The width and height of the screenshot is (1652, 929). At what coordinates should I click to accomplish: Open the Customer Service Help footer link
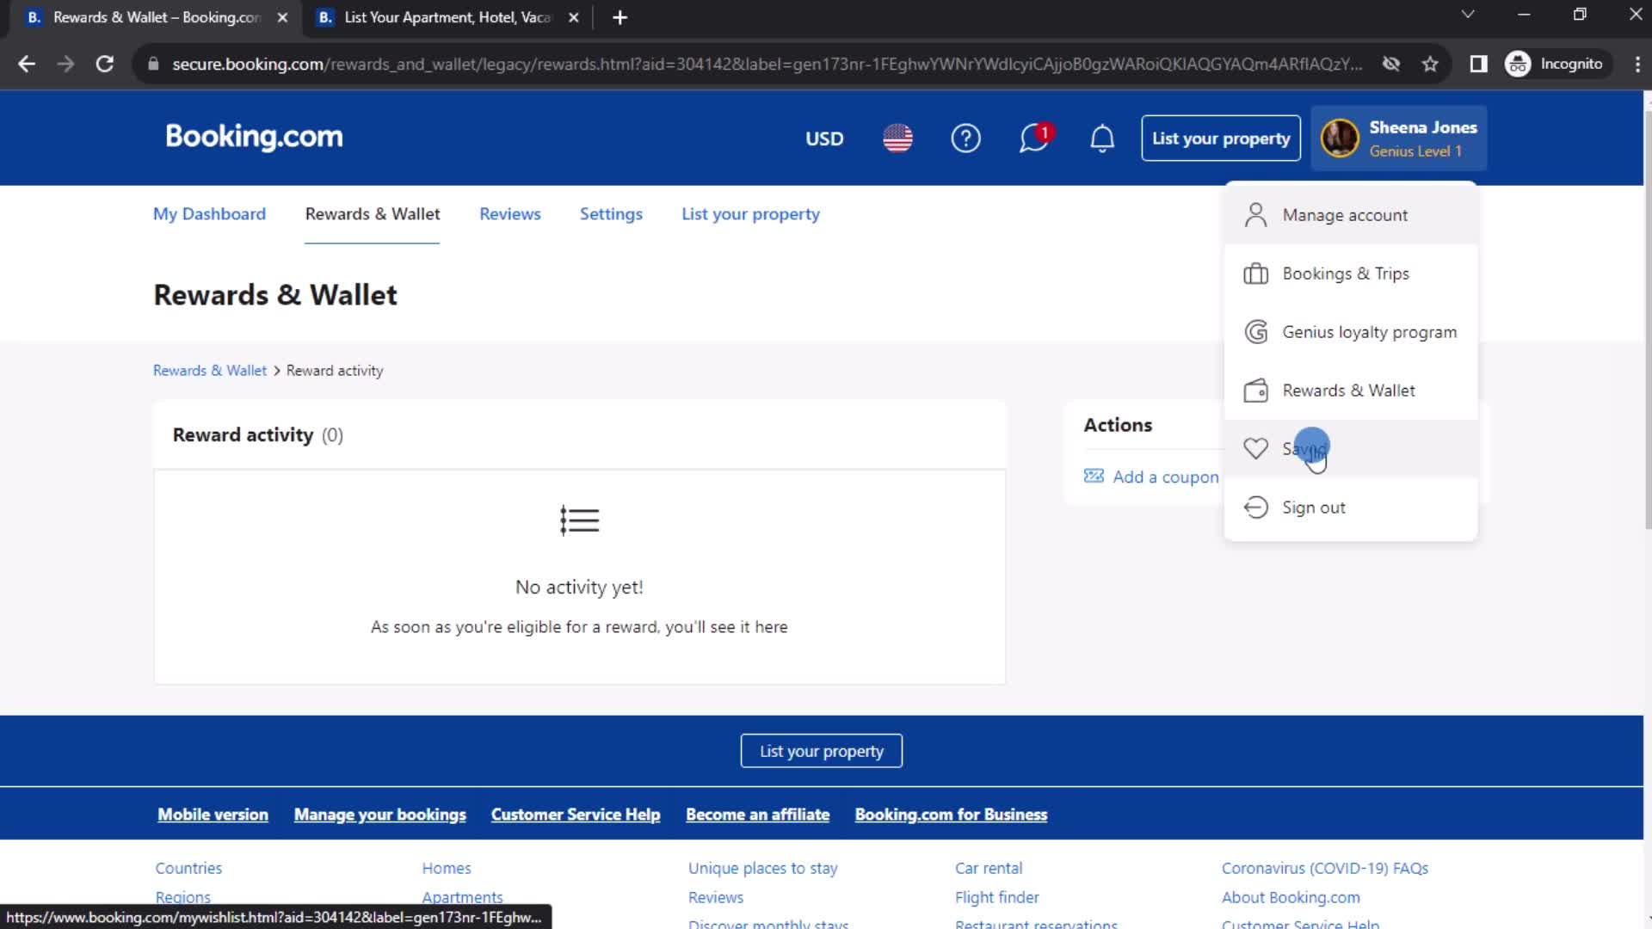576,815
